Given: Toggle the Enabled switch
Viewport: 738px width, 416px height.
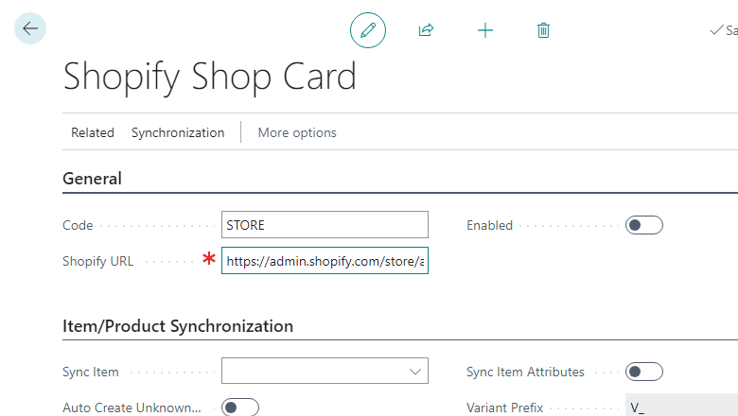Looking at the screenshot, I should pos(643,225).
